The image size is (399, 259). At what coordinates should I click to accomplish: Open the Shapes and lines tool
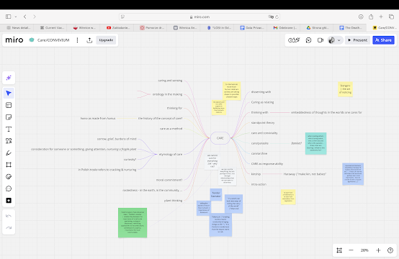[x=9, y=141]
